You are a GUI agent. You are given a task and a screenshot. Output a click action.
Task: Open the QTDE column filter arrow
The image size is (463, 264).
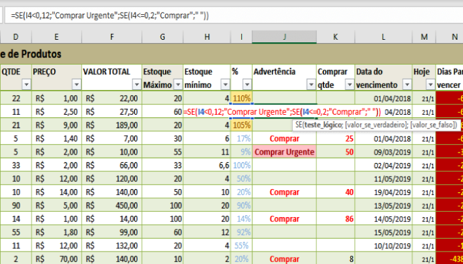pyautogui.click(x=26, y=85)
